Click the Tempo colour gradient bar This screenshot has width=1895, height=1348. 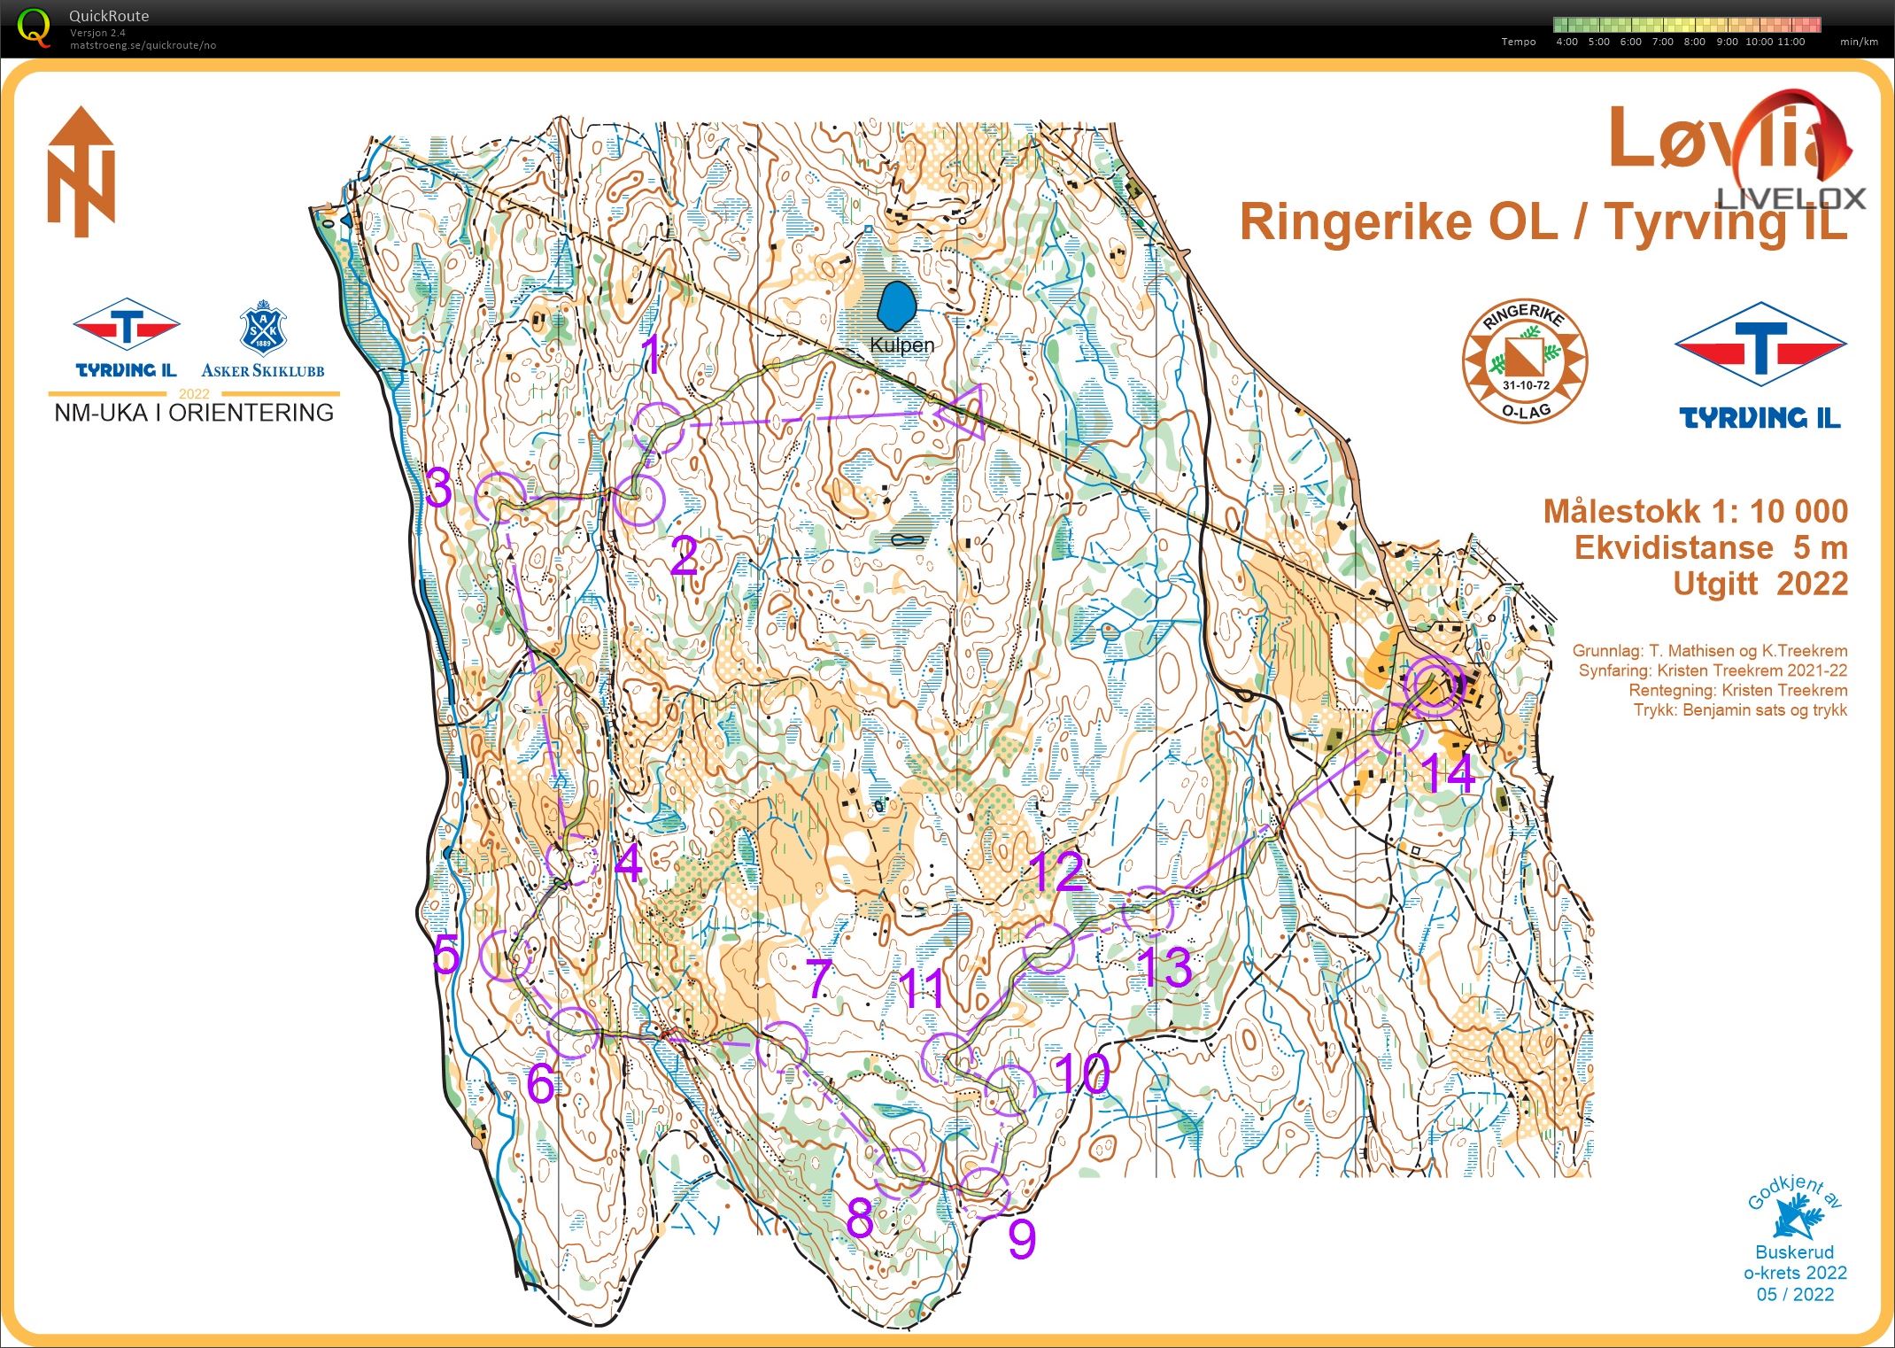[1687, 25]
